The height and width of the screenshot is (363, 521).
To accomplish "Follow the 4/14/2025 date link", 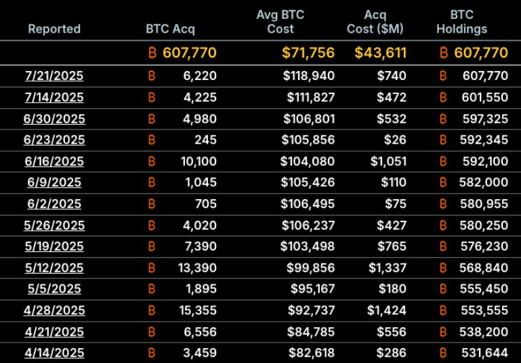I will [x=54, y=353].
